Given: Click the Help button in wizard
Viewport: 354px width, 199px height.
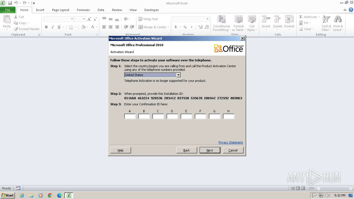Looking at the screenshot, I should point(121,150).
